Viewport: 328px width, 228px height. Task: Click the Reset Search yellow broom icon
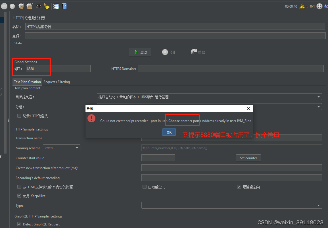pos(47,6)
